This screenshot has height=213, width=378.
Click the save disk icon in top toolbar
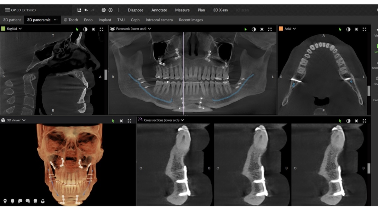pos(79,10)
